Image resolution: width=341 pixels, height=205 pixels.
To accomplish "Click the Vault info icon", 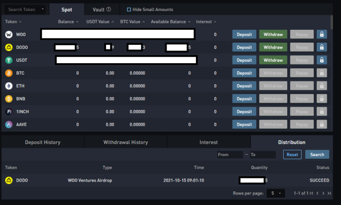I will [x=109, y=9].
